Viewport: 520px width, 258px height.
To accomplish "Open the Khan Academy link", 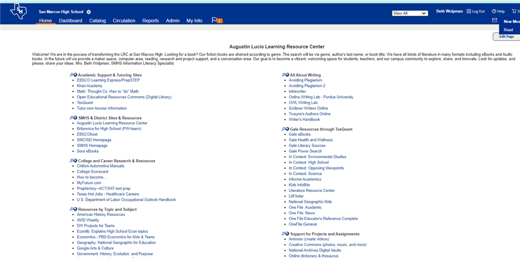I will 90,86.
